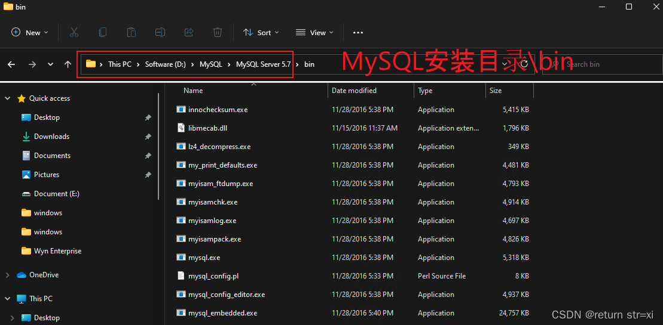
Task: Click the Rename icon in toolbar
Action: click(x=160, y=32)
